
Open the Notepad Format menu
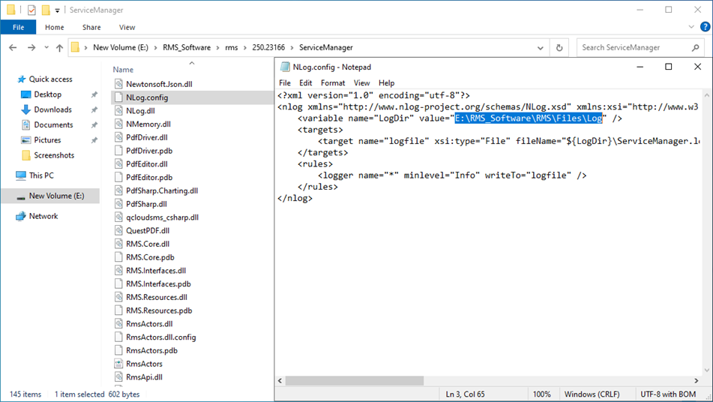pyautogui.click(x=333, y=82)
